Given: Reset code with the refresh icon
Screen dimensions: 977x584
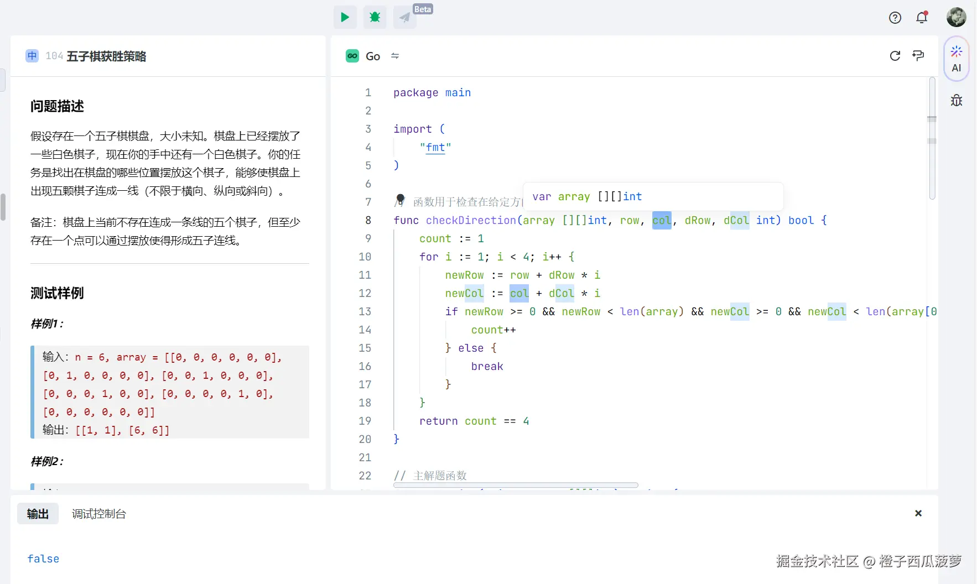Looking at the screenshot, I should click(895, 56).
